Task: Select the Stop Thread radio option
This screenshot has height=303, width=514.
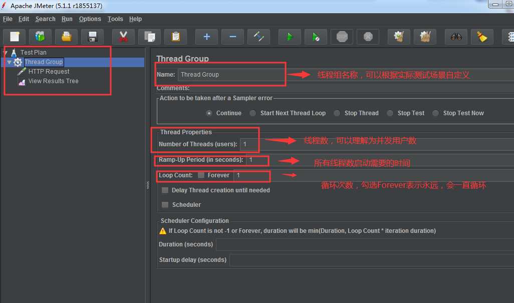Action: [x=337, y=113]
